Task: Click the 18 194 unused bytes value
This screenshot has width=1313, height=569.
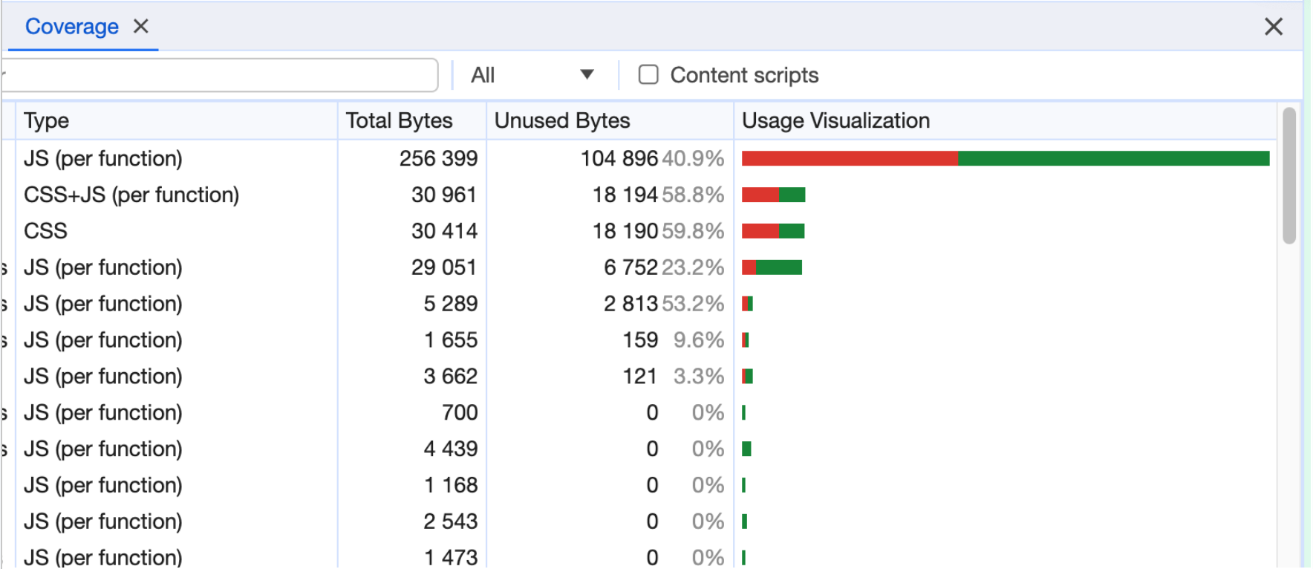Action: (625, 195)
